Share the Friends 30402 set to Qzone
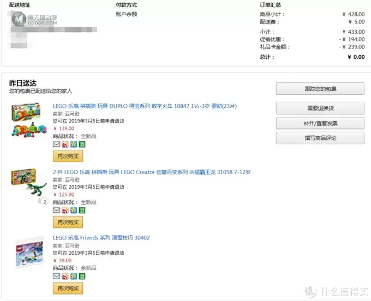This screenshot has height=301, width=371. pos(74,276)
